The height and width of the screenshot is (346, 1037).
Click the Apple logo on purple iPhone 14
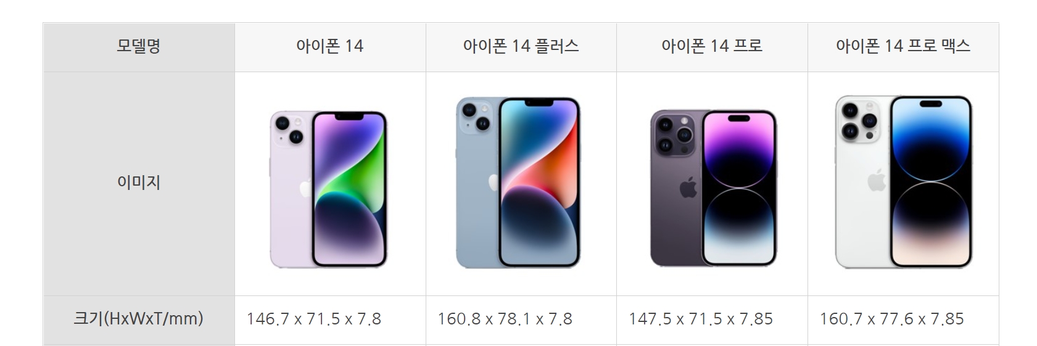pyautogui.click(x=305, y=188)
